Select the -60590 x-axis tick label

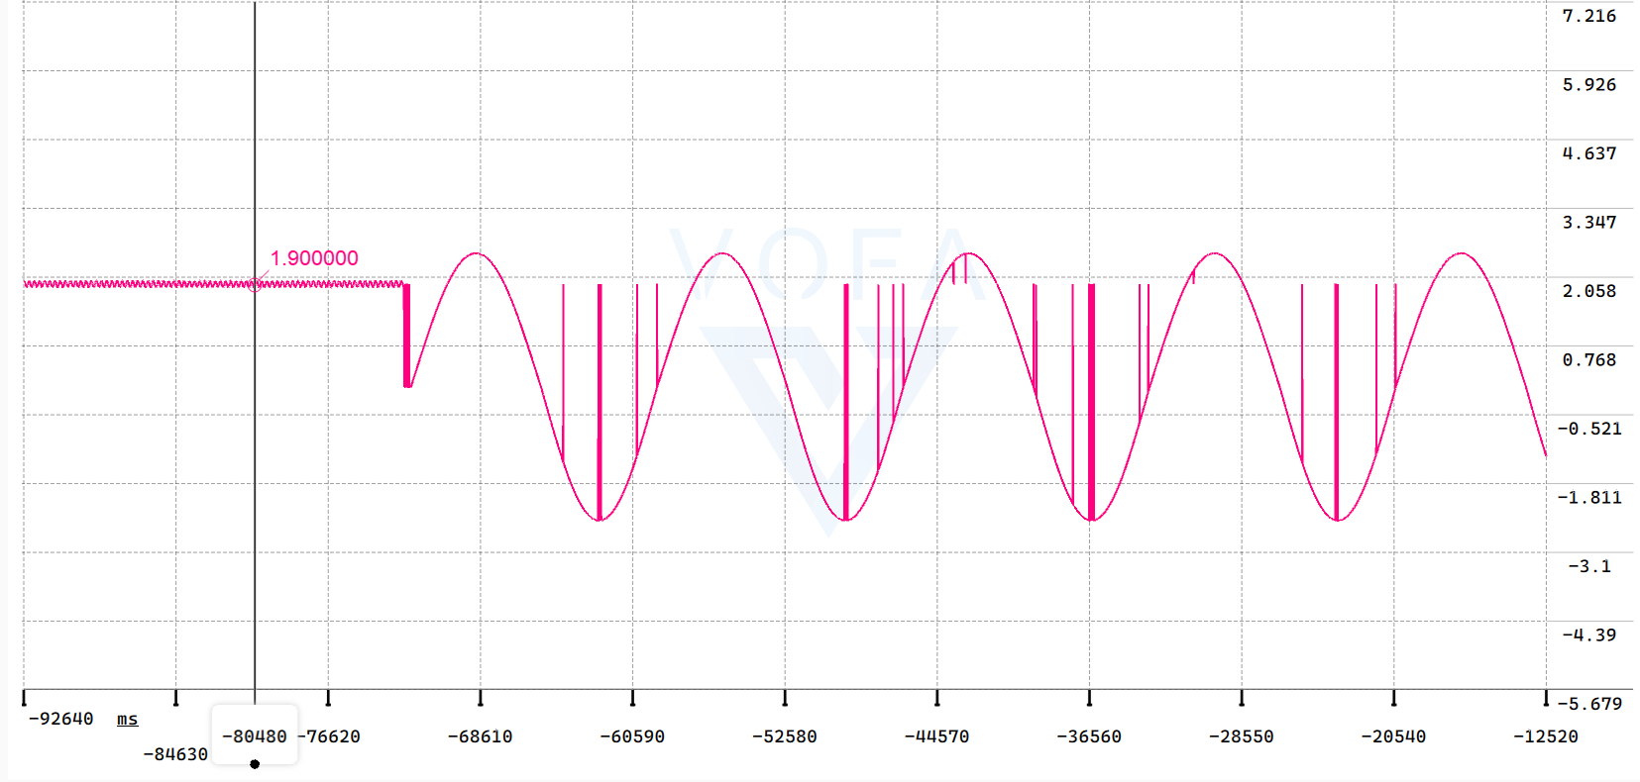tap(632, 736)
